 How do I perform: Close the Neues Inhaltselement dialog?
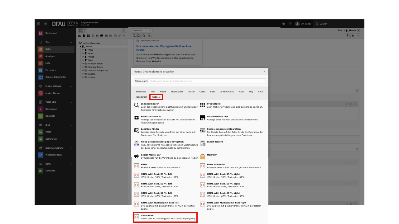(x=264, y=72)
